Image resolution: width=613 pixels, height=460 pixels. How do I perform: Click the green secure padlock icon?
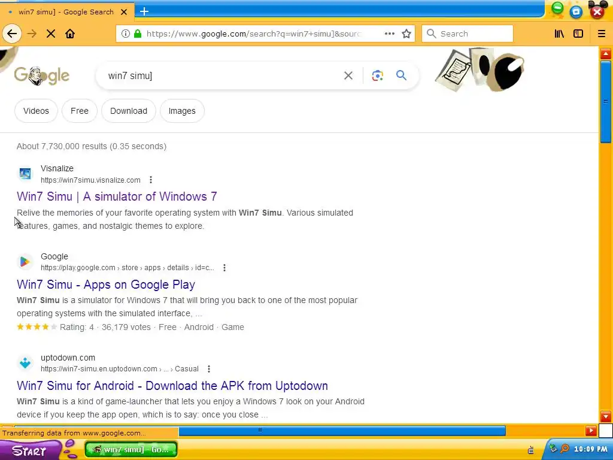point(137,34)
